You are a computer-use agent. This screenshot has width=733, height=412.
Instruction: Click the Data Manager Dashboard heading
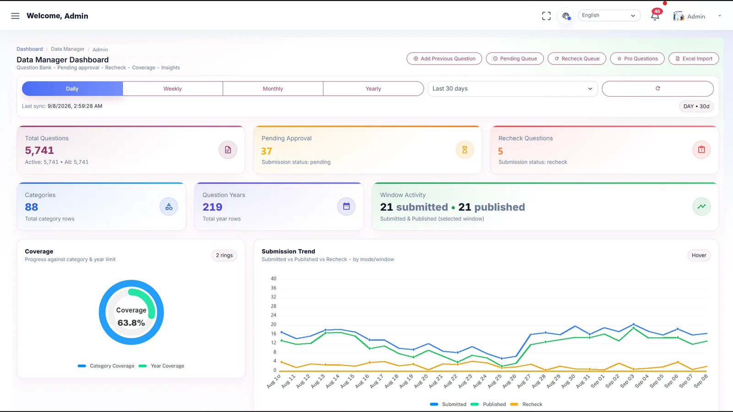pyautogui.click(x=63, y=60)
